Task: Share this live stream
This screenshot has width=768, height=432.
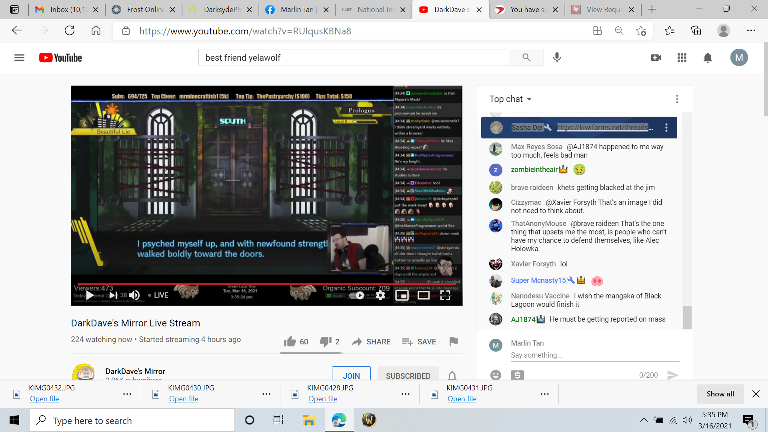Action: pos(371,342)
